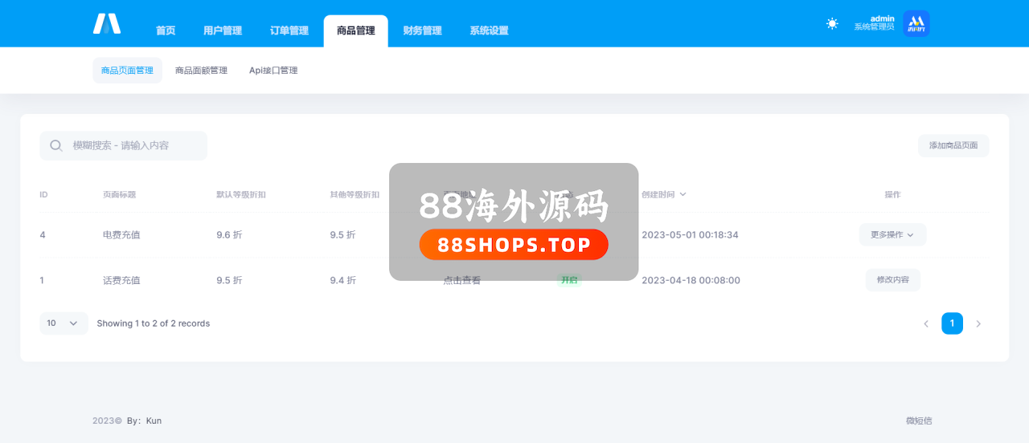This screenshot has width=1029, height=443.
Task: Open 订单管理 in top navigation
Action: tap(289, 30)
